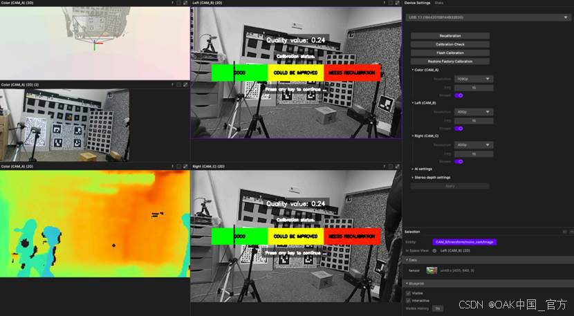
Task: Click the highlighted CAM_B entity path link
Action: (x=465, y=242)
